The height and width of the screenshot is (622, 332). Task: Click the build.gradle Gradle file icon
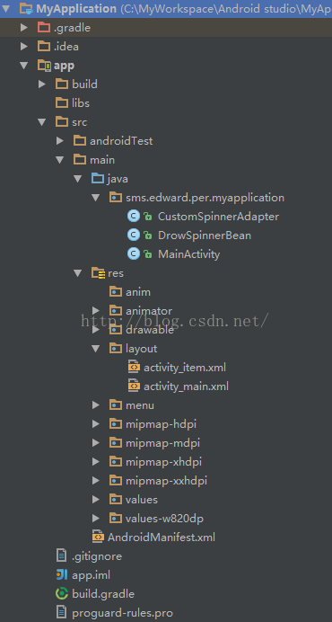point(62,594)
